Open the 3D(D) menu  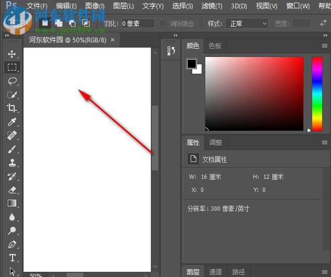click(x=239, y=6)
